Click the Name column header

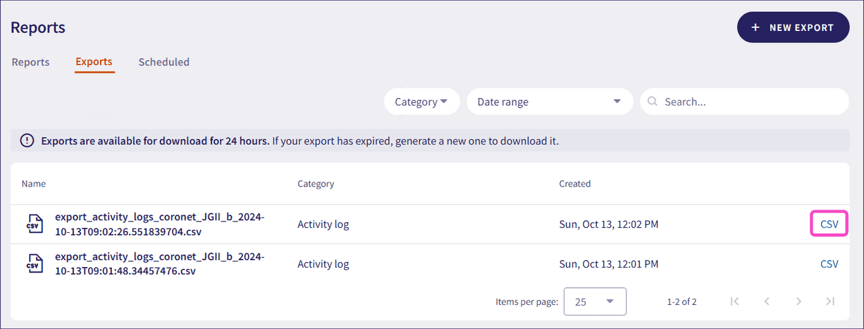34,183
